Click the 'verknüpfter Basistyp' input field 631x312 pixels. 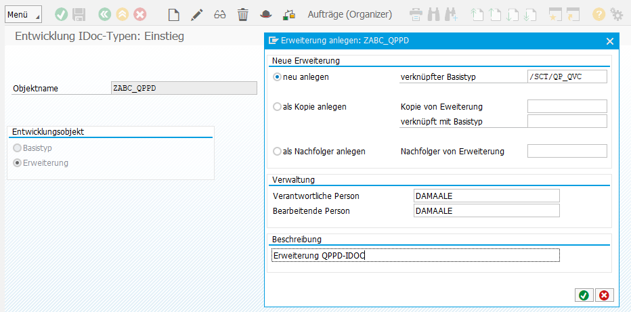567,76
